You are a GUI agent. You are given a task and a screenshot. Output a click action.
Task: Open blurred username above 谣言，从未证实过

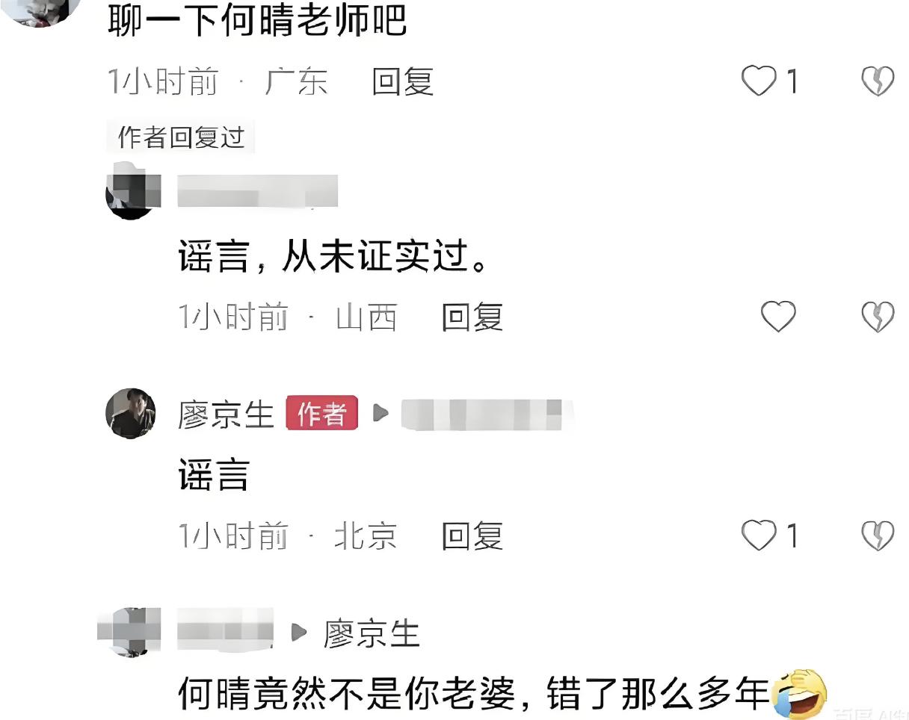pos(258,190)
